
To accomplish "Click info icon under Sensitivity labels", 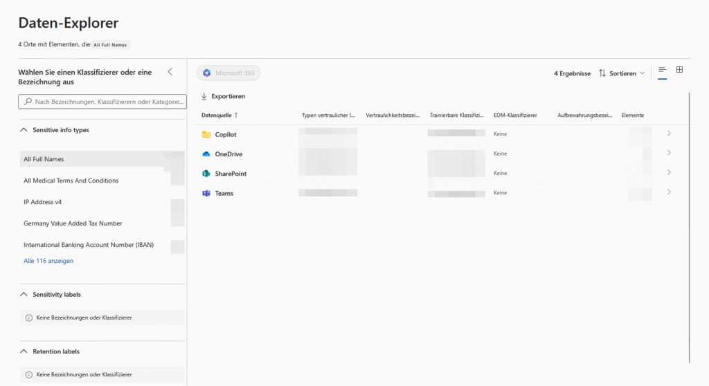I will tap(29, 318).
